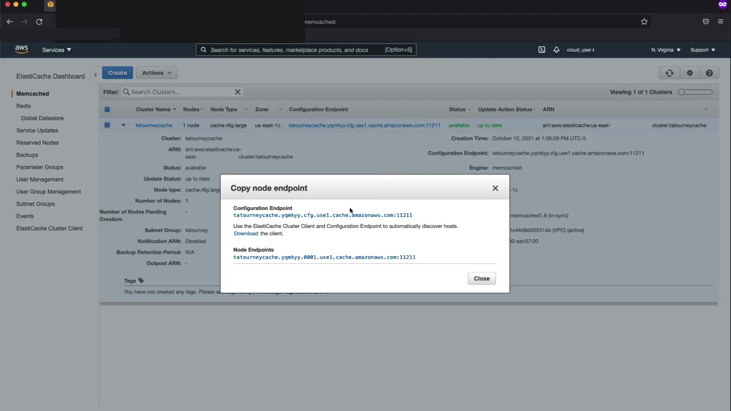Click the Close button in dialog

click(x=481, y=279)
